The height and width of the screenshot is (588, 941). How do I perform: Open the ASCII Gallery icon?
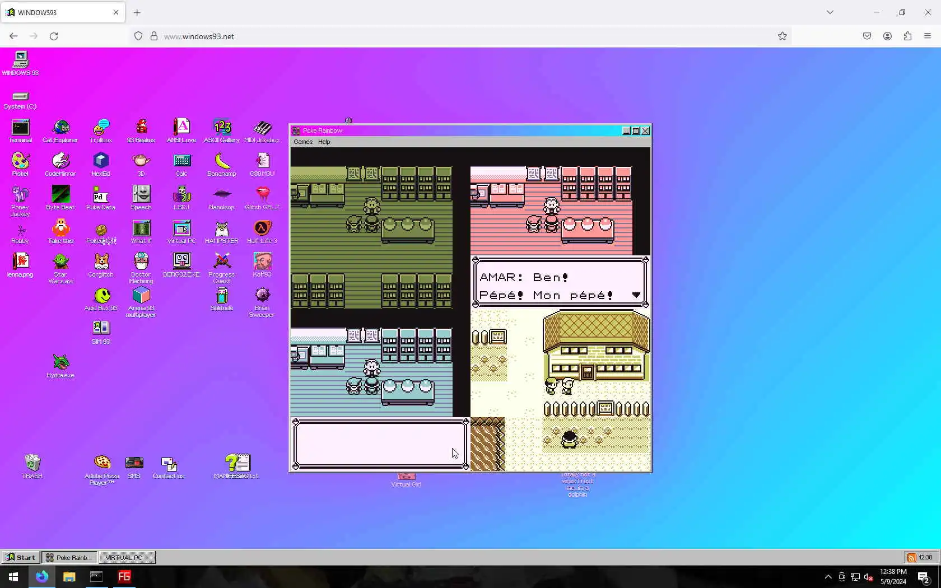click(222, 131)
